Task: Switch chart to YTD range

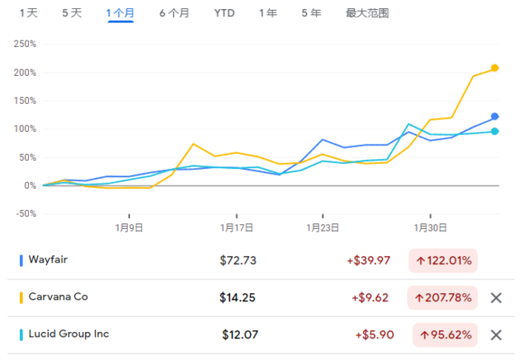Action: [x=224, y=13]
